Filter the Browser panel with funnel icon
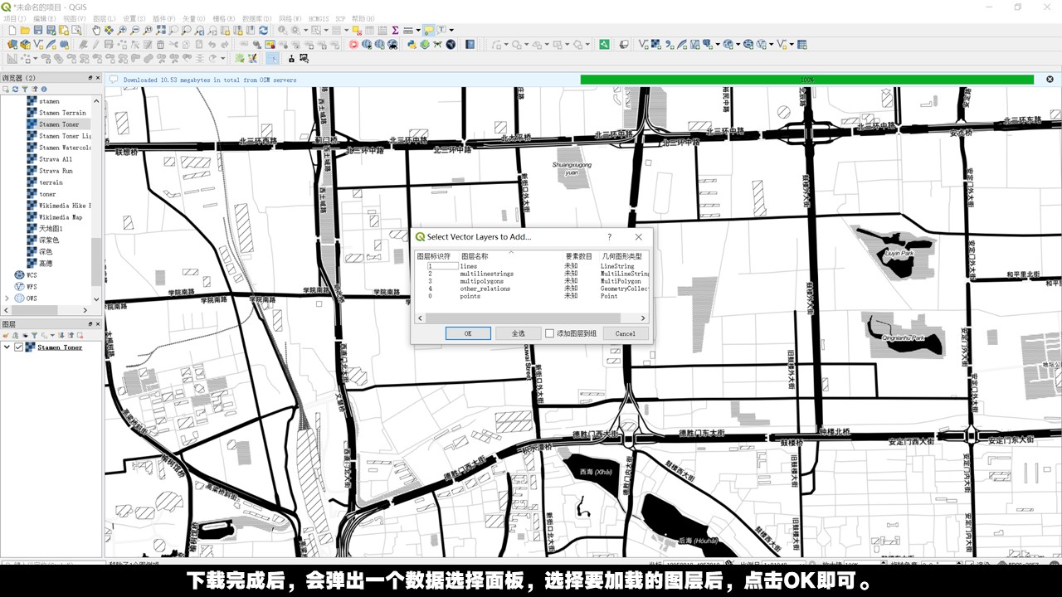1062x597 pixels. pyautogui.click(x=25, y=89)
